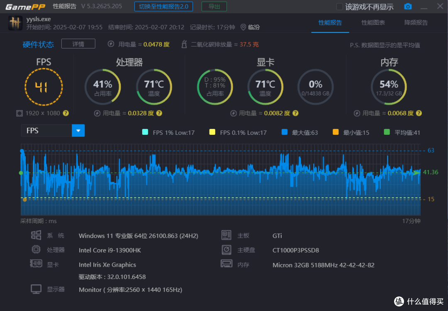Viewport: 448px width, 311px height.
Task: Click the FPS combo box field
Action: [53, 131]
